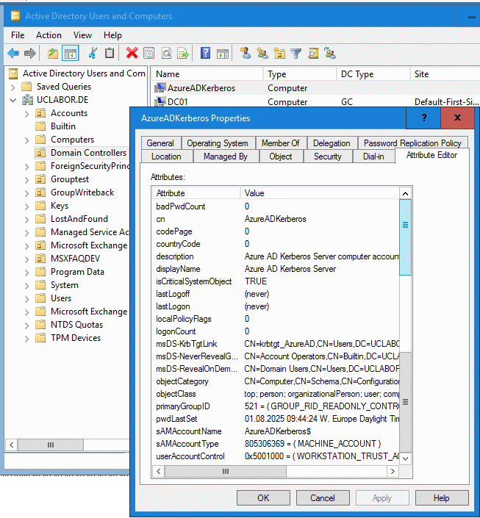Collapse the UCLABOR.DE domain node
This screenshot has width=480, height=518.
[x=13, y=100]
